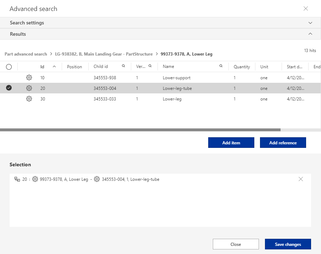Save changes to the part structure
The width and height of the screenshot is (321, 254).
[288, 244]
